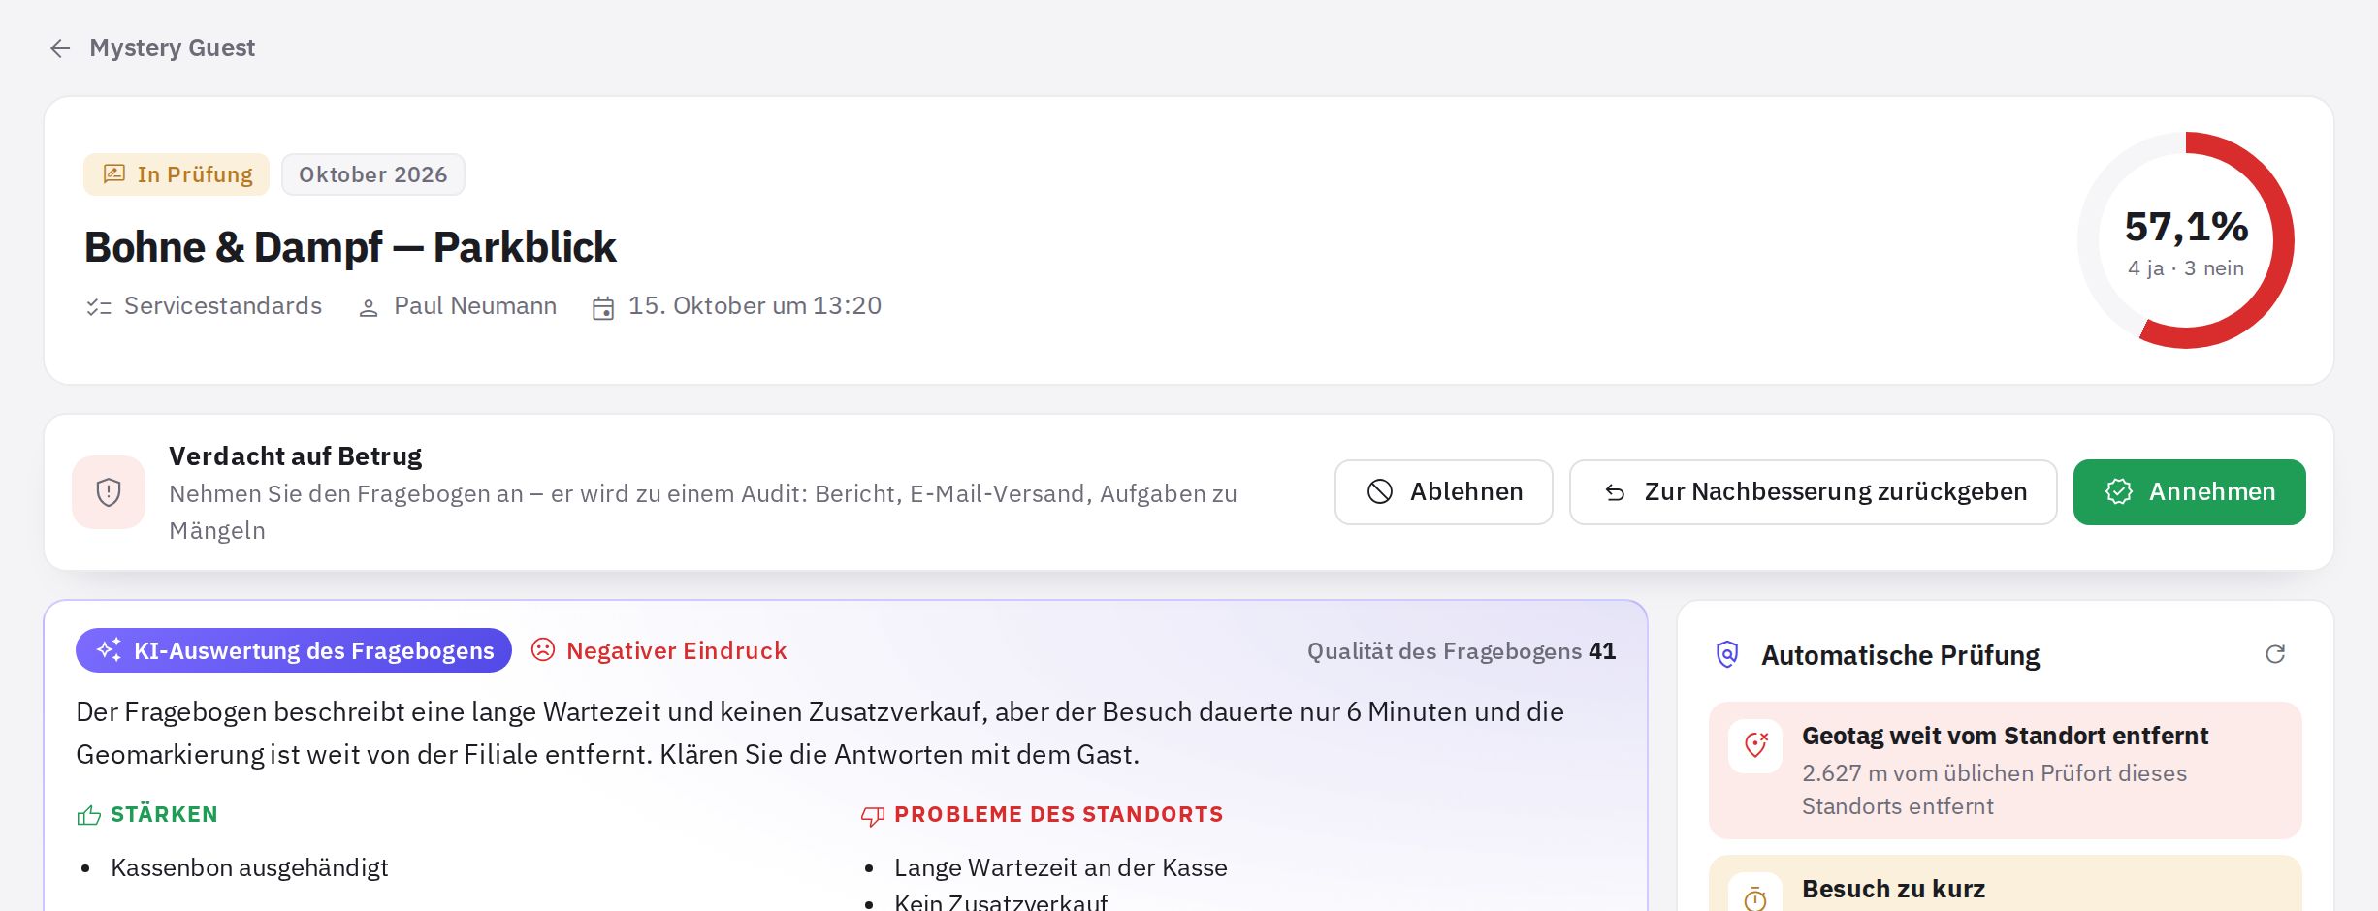Click the Oktober 2026 period tag
2378x911 pixels.
(x=373, y=174)
